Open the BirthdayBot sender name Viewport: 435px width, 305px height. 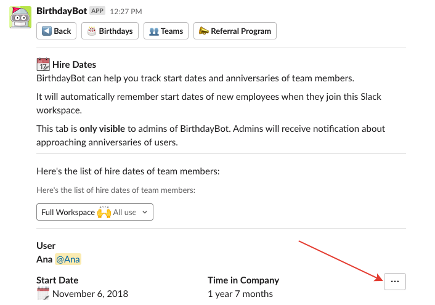coord(61,11)
